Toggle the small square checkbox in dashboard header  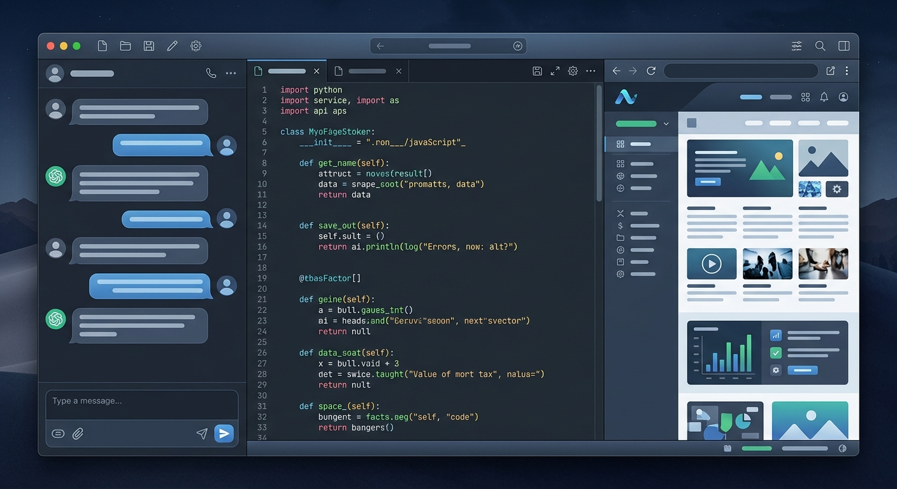692,123
